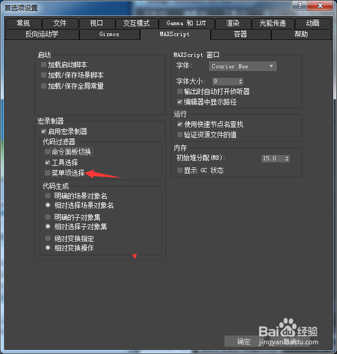337x354 pixels.
Task: Click the 字体大小 value field
Action: click(225, 82)
